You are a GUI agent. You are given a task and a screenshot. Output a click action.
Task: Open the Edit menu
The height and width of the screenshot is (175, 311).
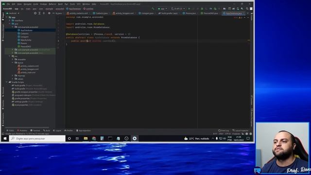coord(14,4)
